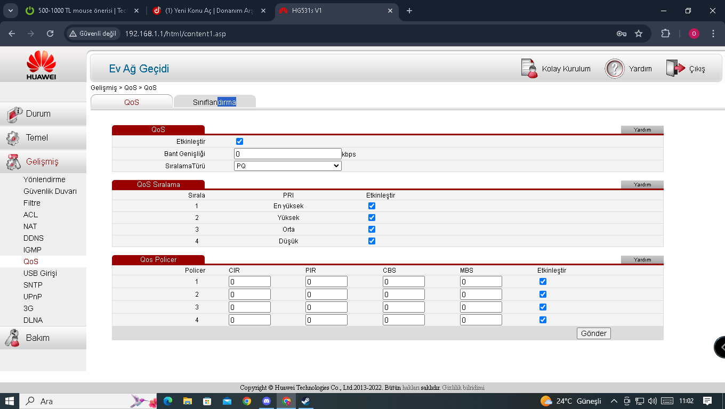Screen dimensions: 725x409
Task: Open Kolay Kurulum wizard icon
Action: 529,69
